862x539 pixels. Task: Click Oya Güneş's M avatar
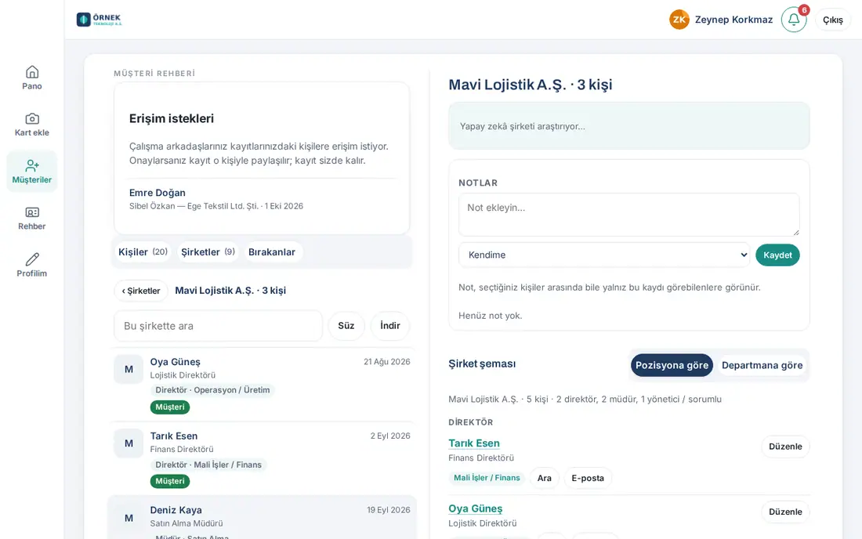point(129,369)
